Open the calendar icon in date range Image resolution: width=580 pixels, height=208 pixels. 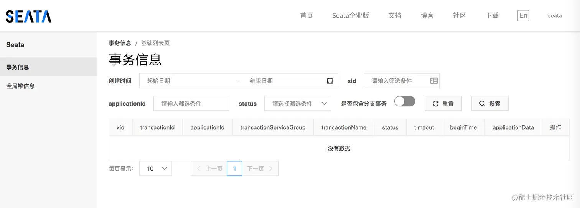tap(330, 81)
